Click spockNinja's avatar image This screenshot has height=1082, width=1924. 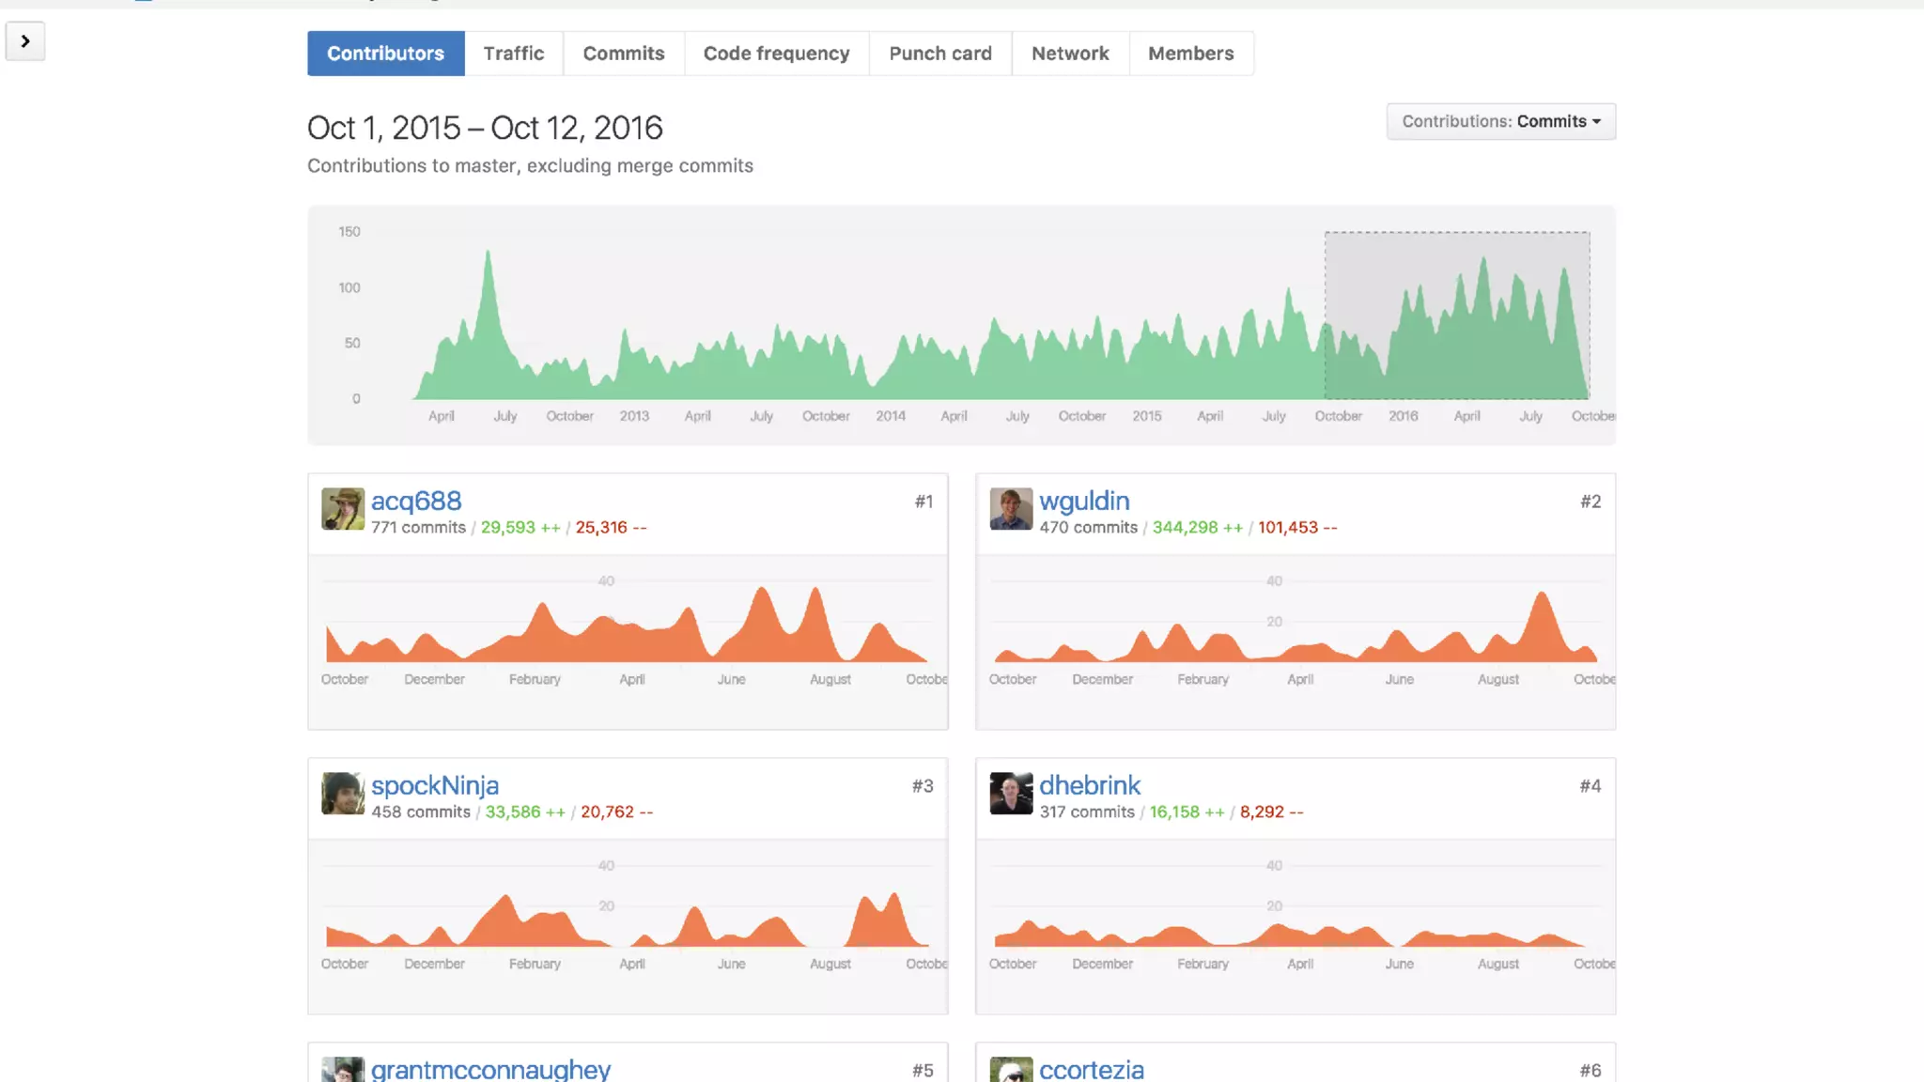point(342,794)
